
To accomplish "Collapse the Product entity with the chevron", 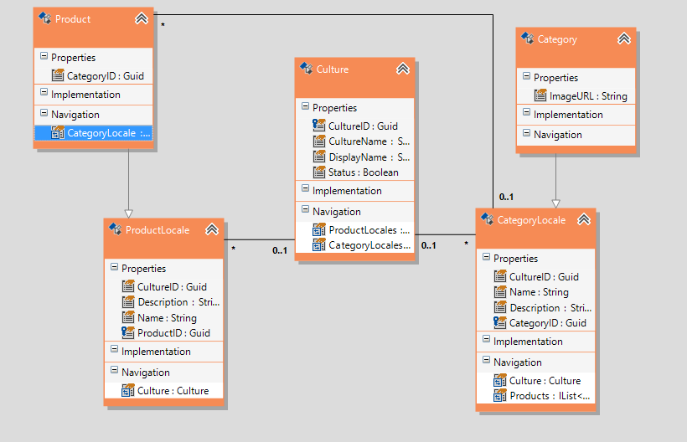I will coord(142,18).
